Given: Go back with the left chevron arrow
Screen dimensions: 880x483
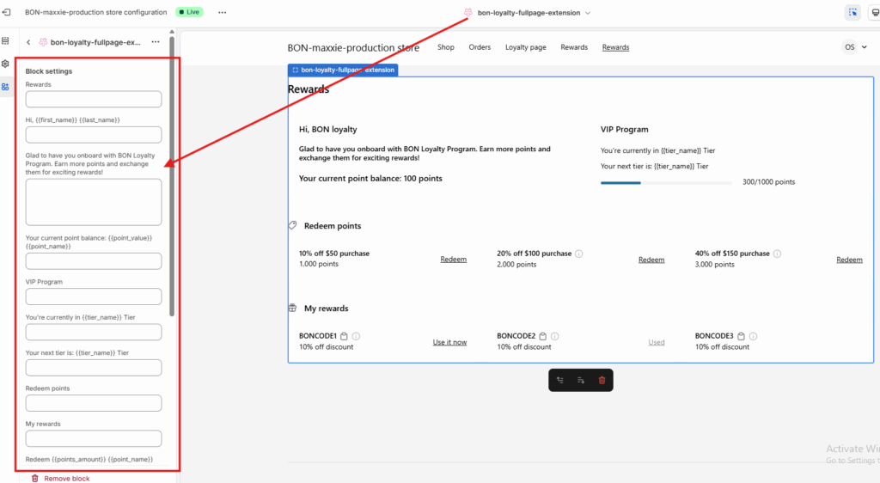Looking at the screenshot, I should coord(28,42).
